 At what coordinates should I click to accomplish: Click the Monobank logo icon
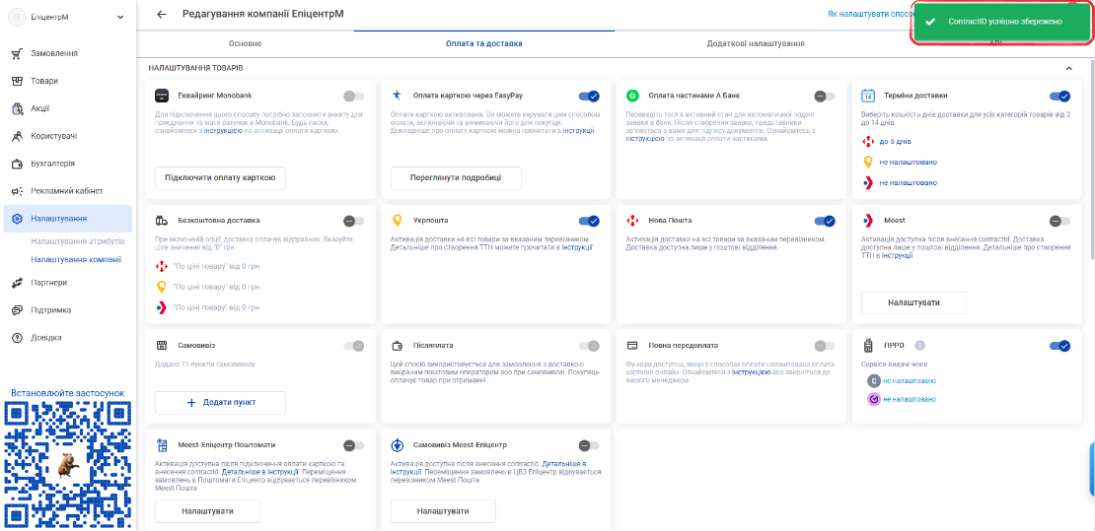click(x=162, y=96)
